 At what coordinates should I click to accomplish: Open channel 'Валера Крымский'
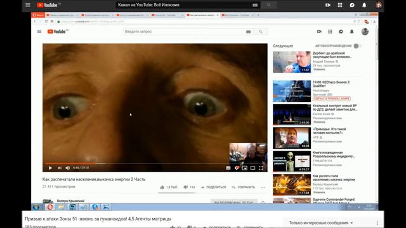(70, 201)
